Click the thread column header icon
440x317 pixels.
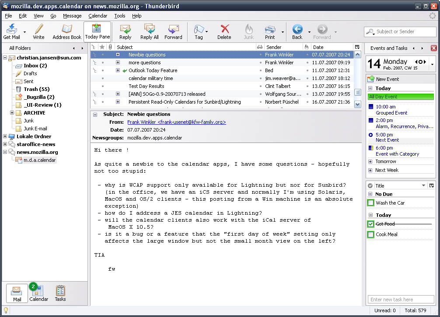click(x=94, y=47)
